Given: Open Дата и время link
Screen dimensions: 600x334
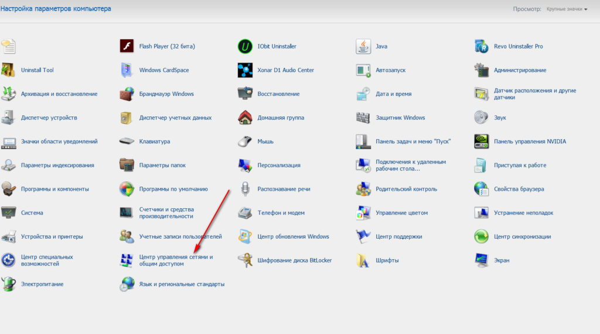Looking at the screenshot, I should pos(393,94).
